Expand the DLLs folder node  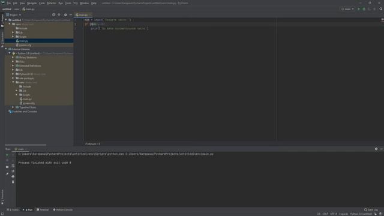(x=13, y=61)
